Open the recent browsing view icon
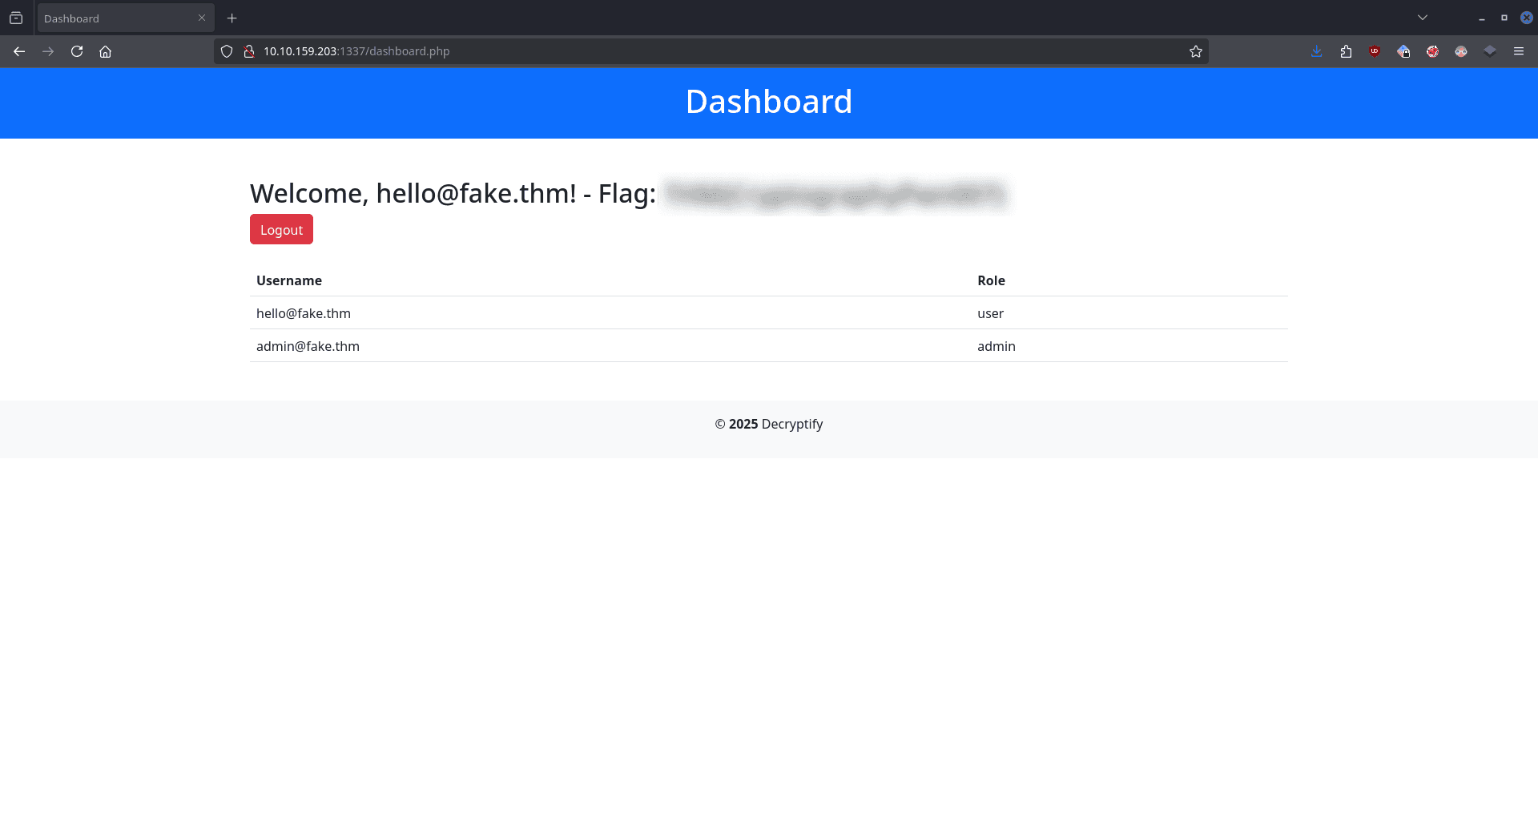 pyautogui.click(x=16, y=18)
